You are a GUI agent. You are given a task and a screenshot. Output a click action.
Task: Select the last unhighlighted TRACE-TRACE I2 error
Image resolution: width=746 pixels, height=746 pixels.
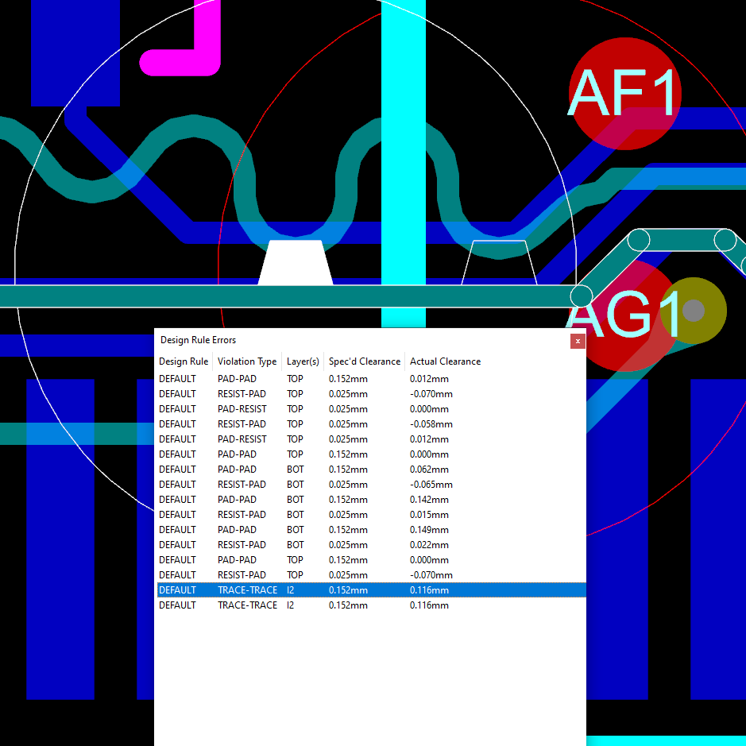click(318, 605)
